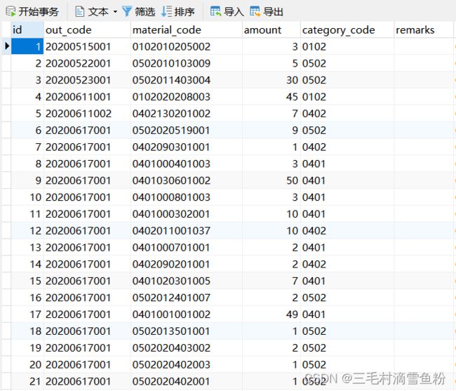Click the Filter (筛选) funnel icon
Image resolution: width=456 pixels, height=391 pixels.
(x=127, y=12)
